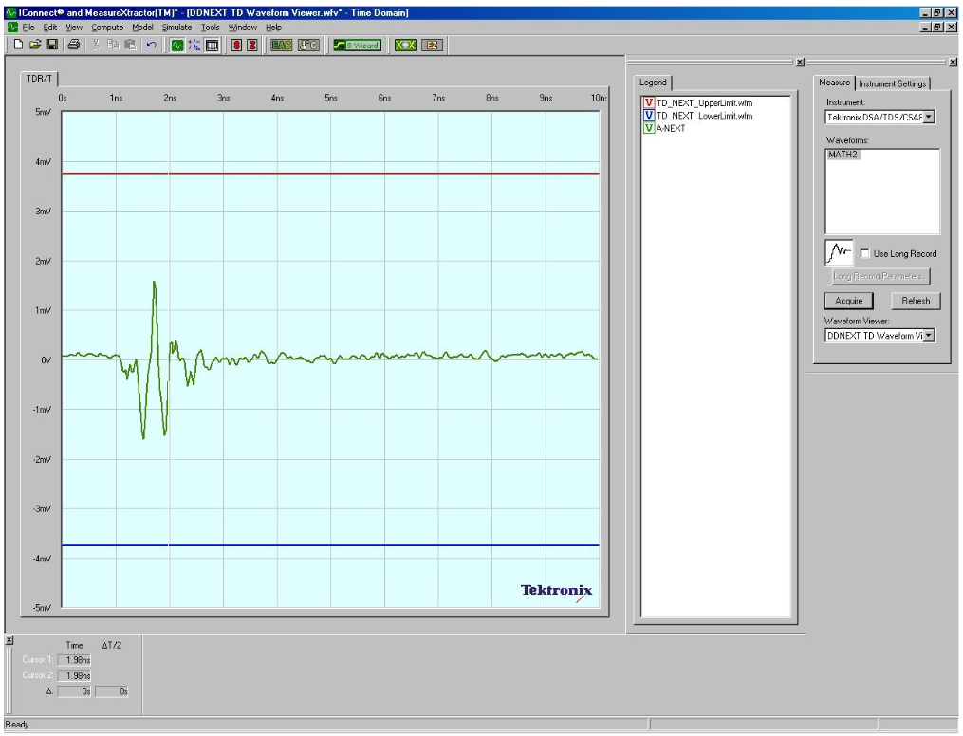The image size is (963, 736).
Task: Click the Copy toolbar icon
Action: (113, 45)
